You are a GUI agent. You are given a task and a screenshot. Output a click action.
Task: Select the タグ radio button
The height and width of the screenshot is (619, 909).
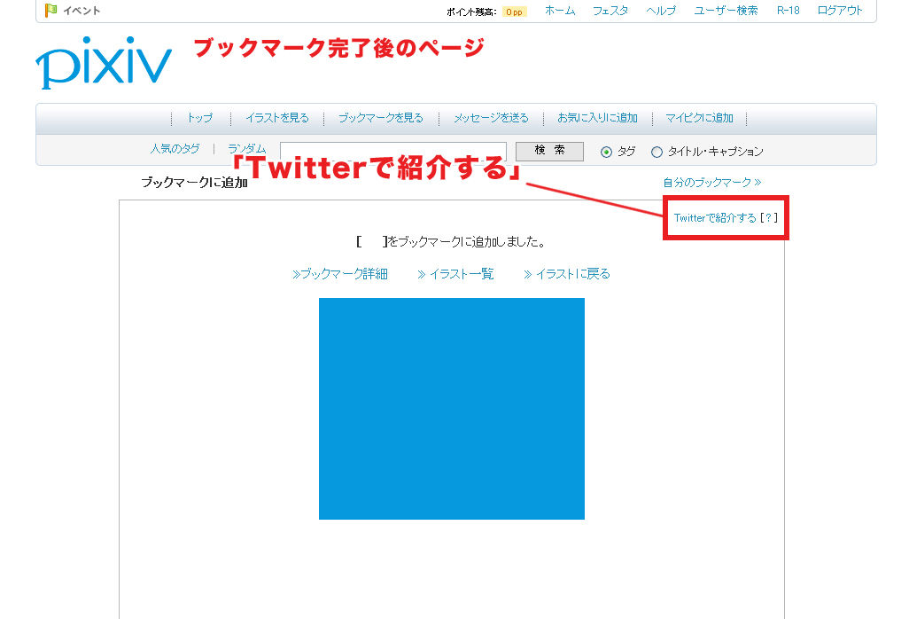[x=606, y=152]
